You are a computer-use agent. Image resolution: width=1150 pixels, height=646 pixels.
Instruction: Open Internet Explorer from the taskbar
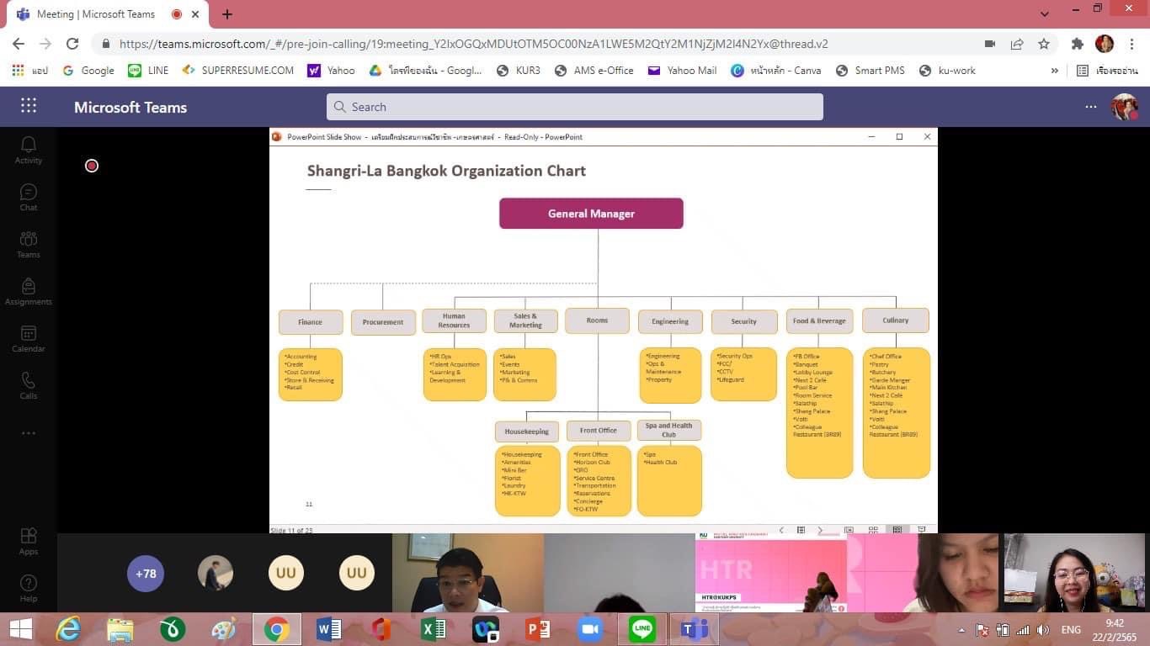(68, 629)
